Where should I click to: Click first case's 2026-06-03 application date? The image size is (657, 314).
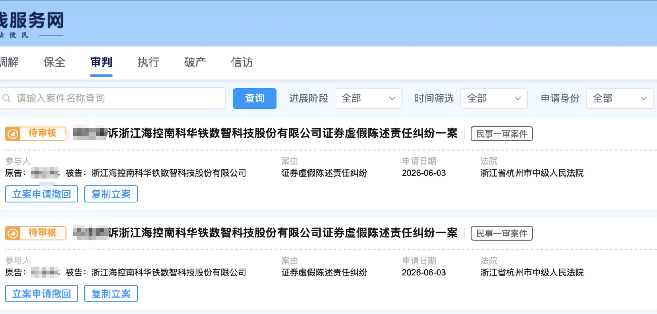(424, 173)
